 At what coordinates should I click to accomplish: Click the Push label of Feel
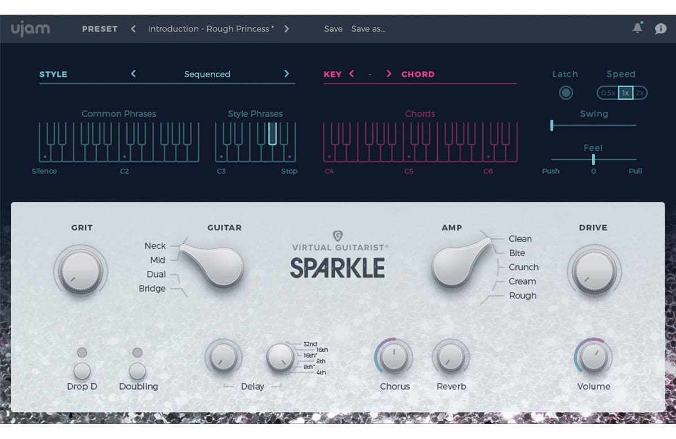(x=550, y=171)
